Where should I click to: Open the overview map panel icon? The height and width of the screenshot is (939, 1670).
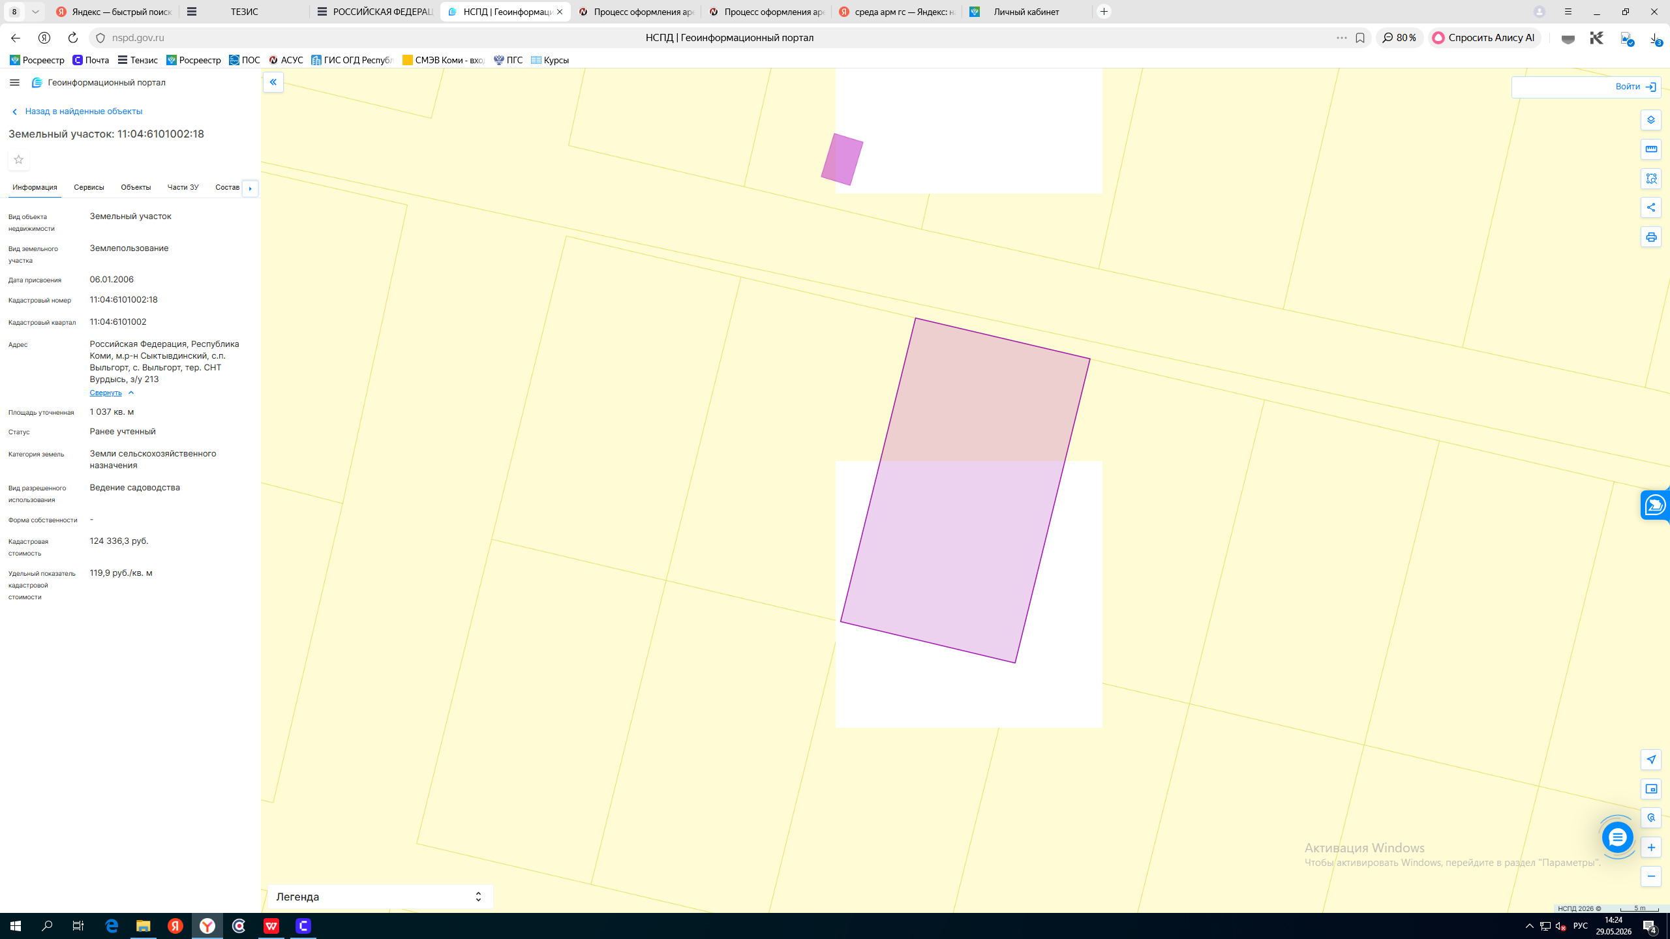(x=1651, y=789)
